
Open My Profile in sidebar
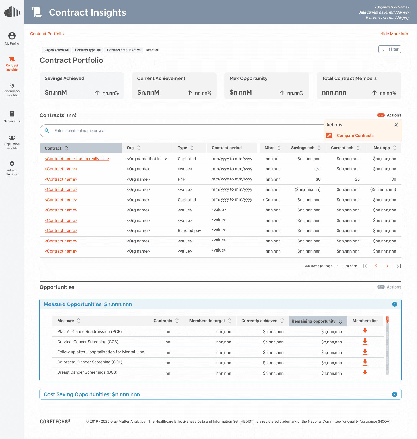pyautogui.click(x=12, y=39)
